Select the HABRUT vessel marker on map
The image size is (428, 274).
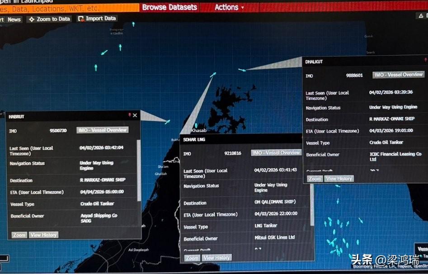[x=167, y=122]
